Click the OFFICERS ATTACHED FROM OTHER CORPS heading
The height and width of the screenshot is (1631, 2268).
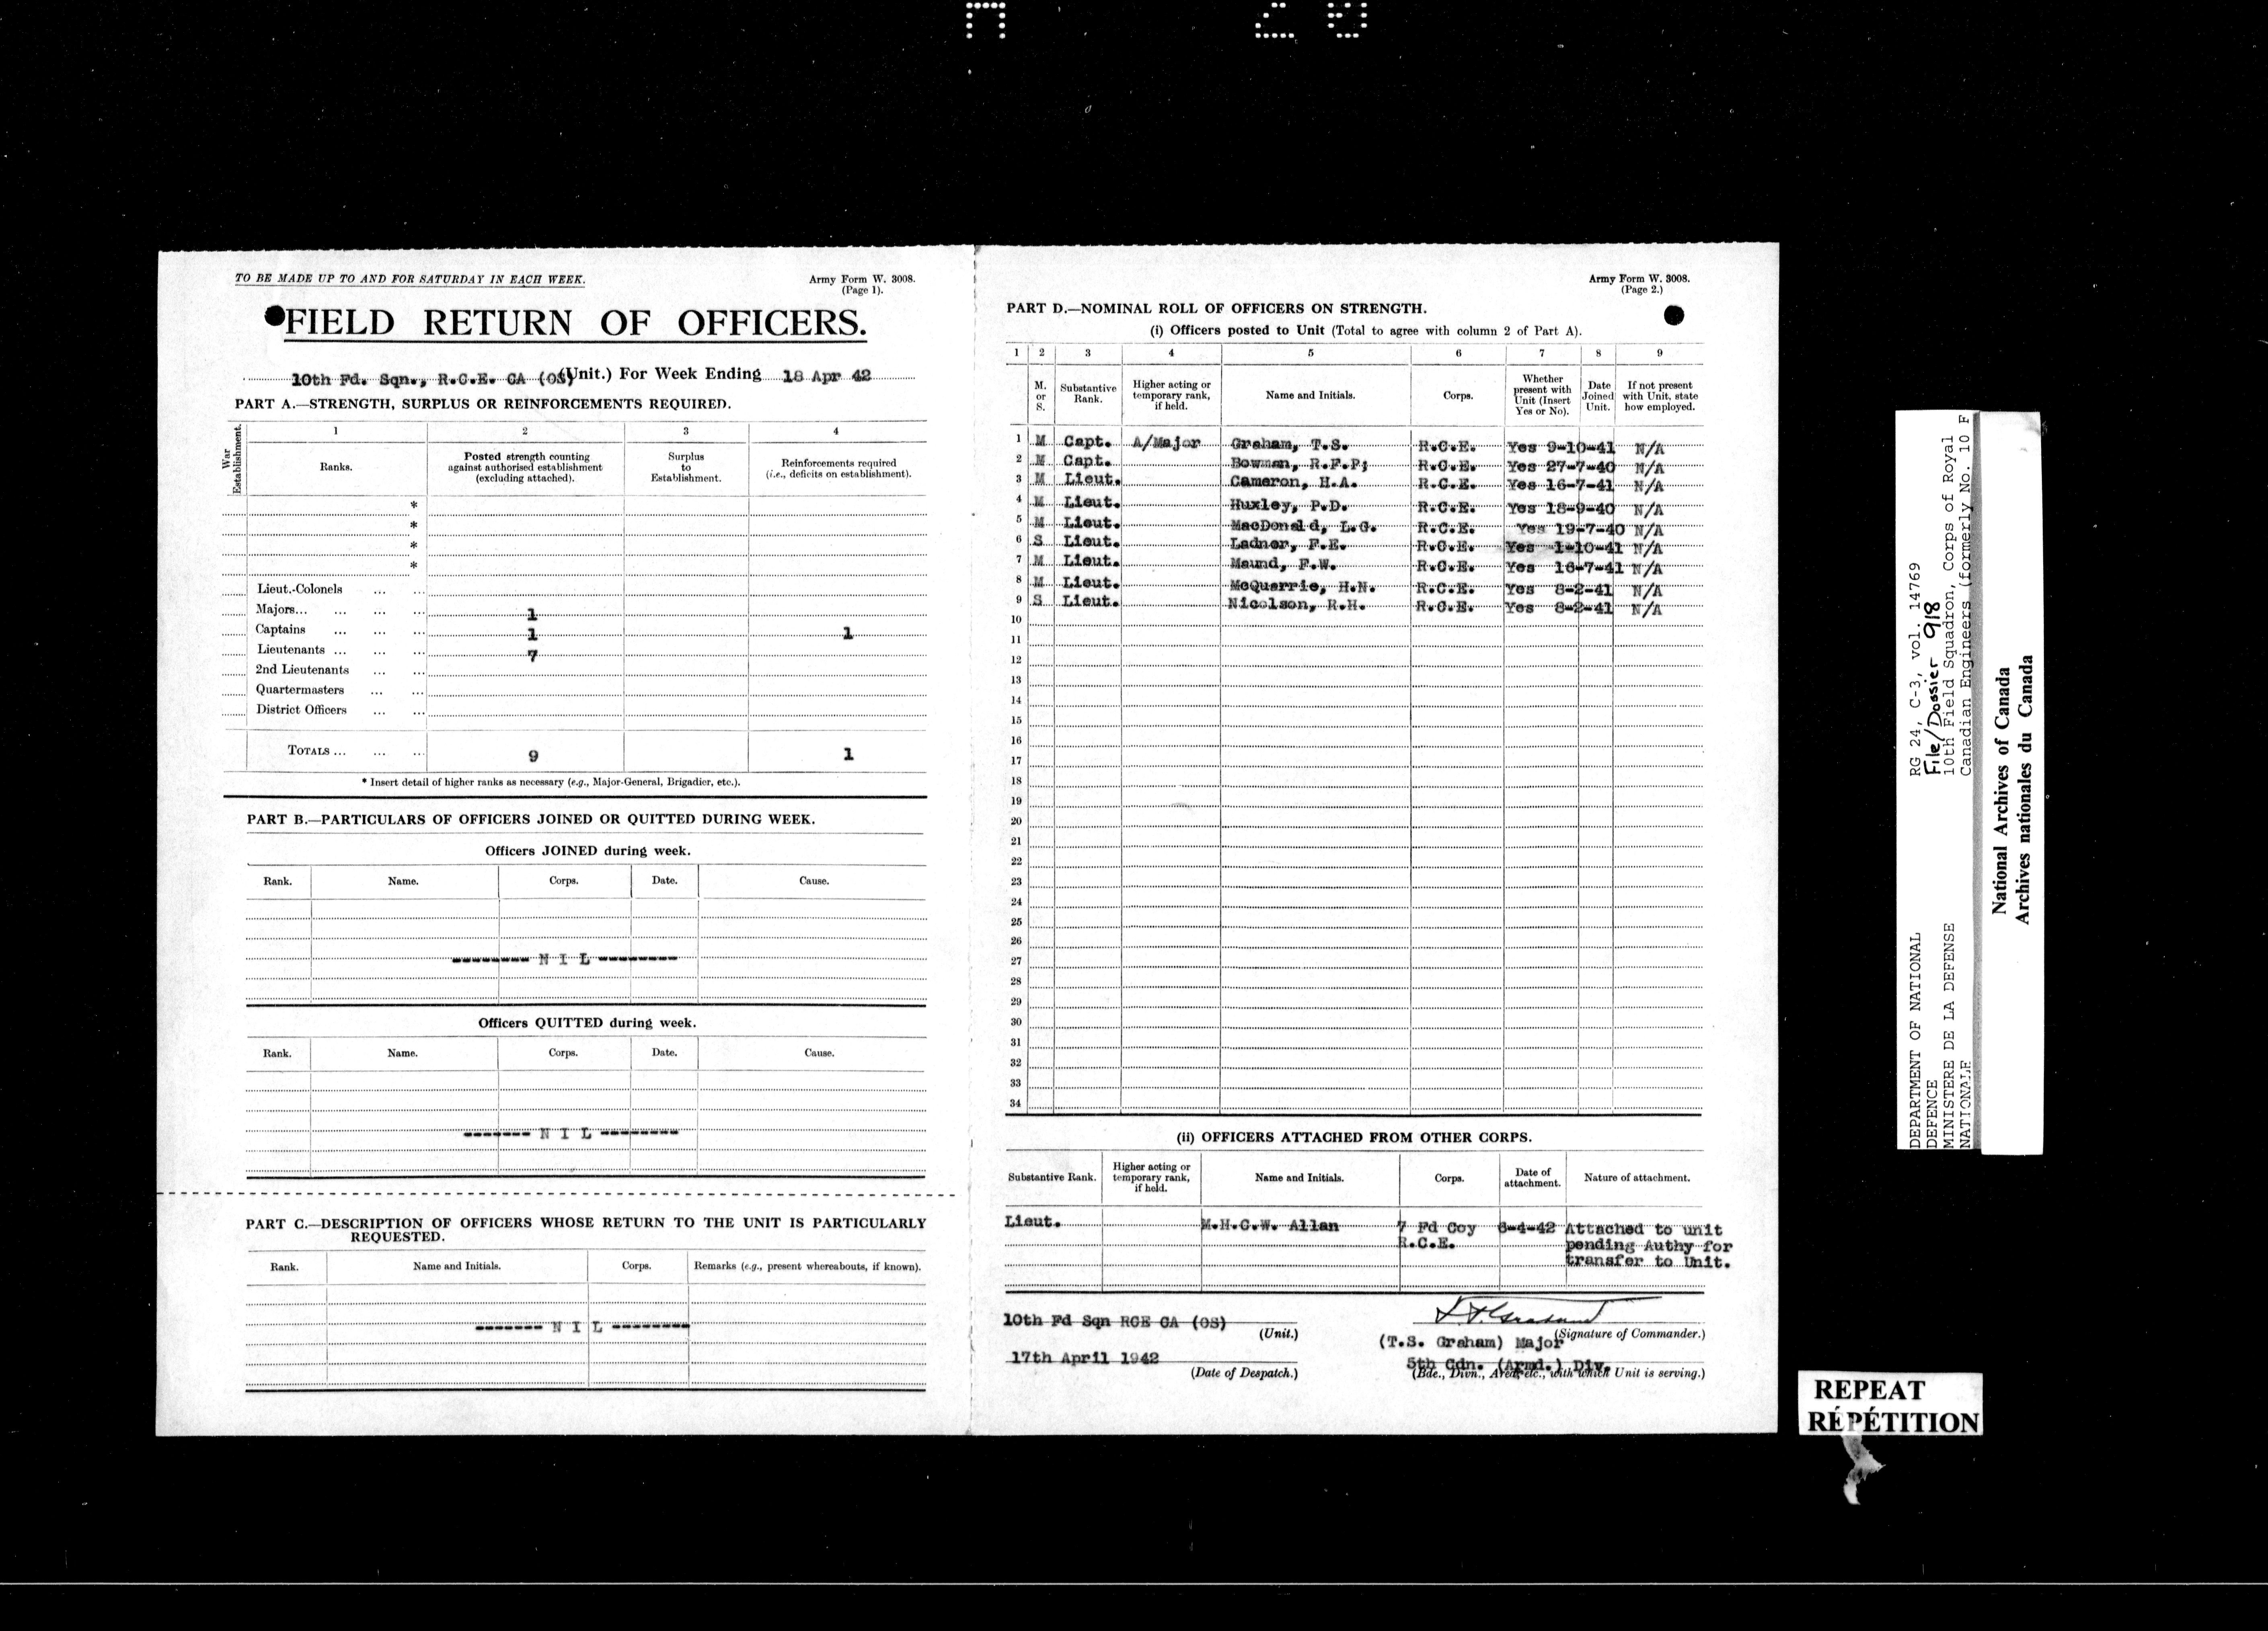[1354, 1137]
